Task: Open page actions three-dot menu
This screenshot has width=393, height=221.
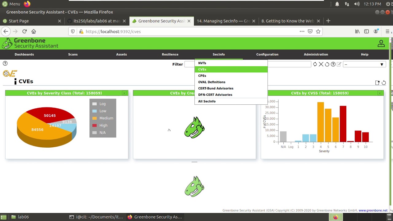Action: pyautogui.click(x=302, y=31)
